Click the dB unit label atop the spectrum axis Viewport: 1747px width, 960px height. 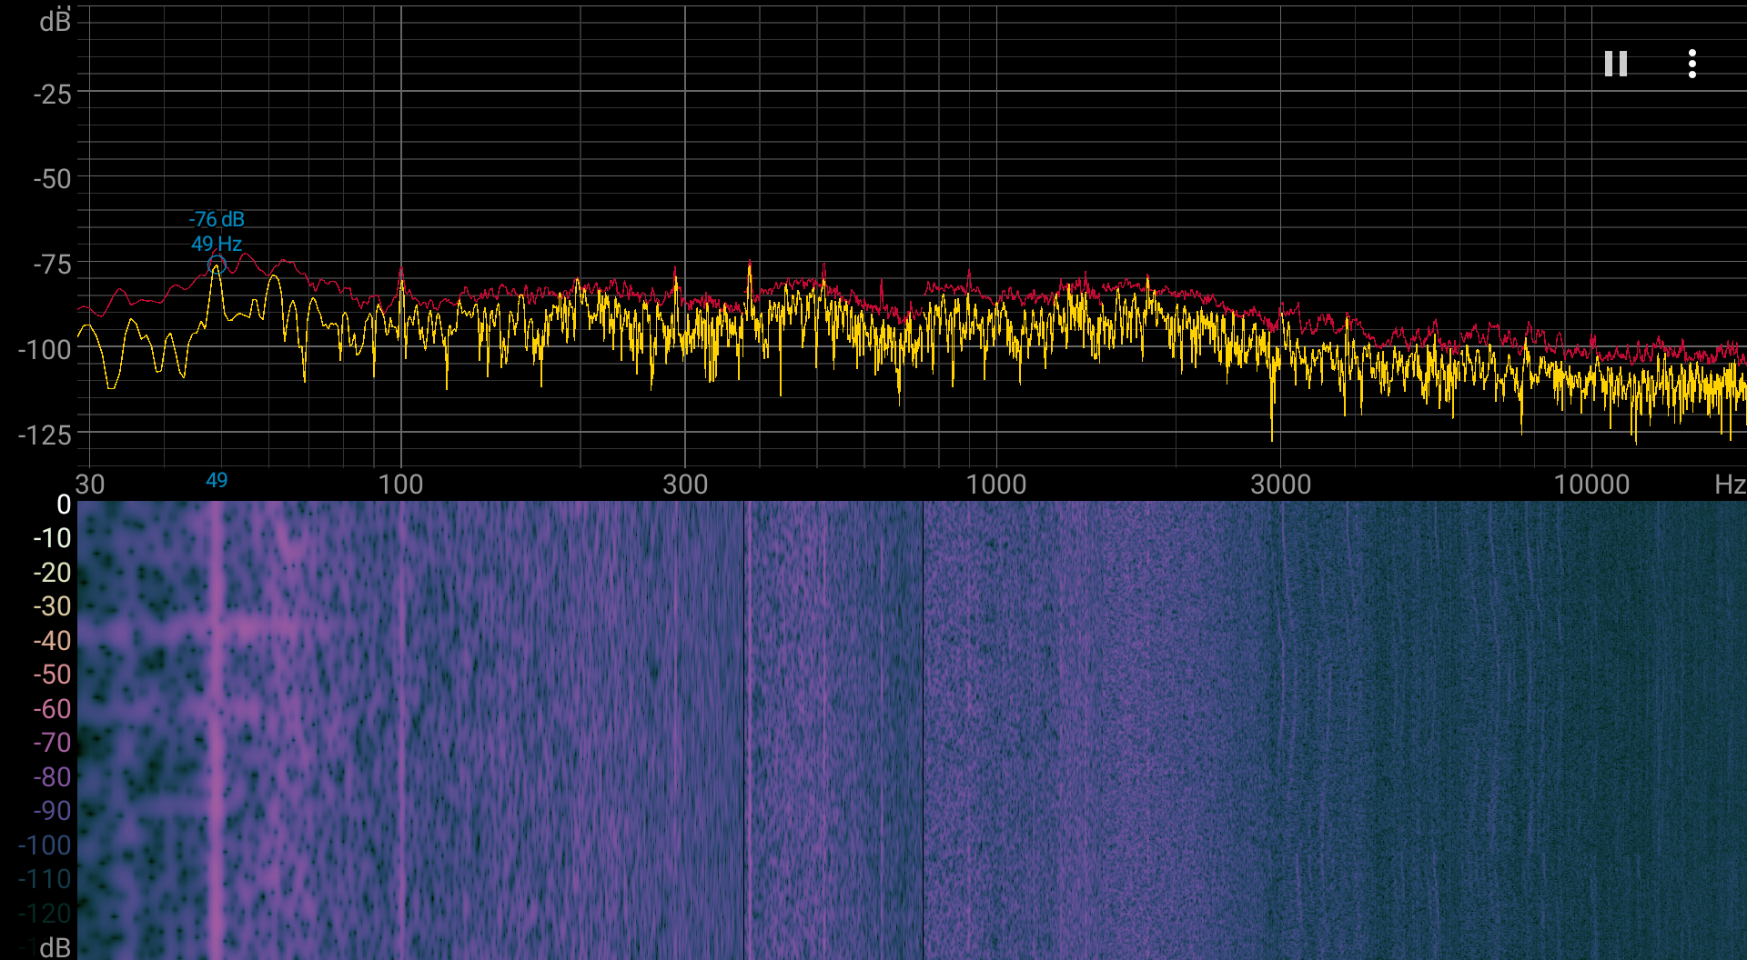[x=55, y=20]
